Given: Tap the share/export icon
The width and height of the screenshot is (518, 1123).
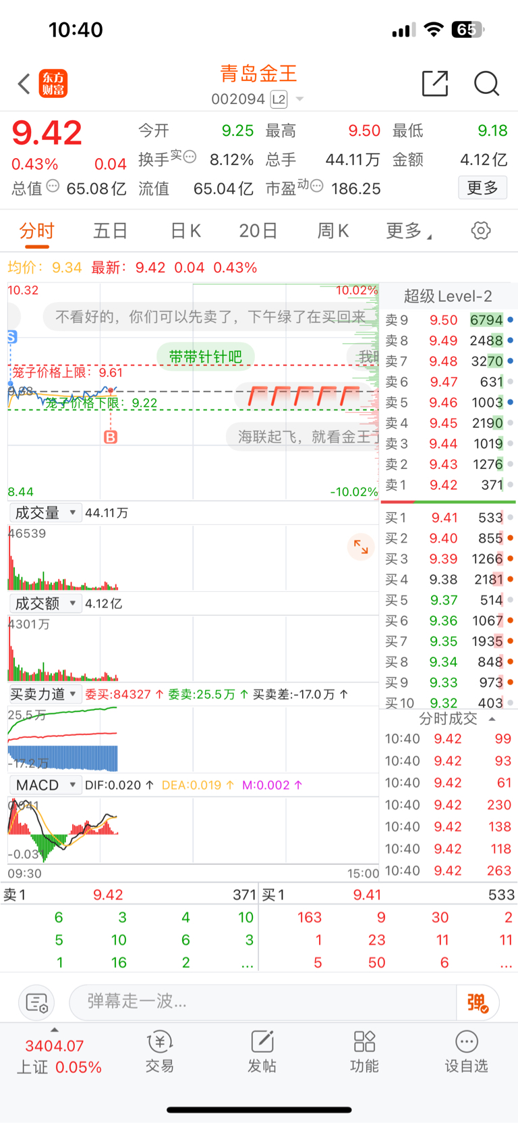Looking at the screenshot, I should tap(435, 83).
